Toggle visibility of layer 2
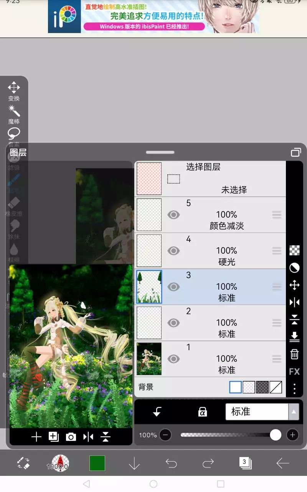Image resolution: width=307 pixels, height=492 pixels. (174, 323)
